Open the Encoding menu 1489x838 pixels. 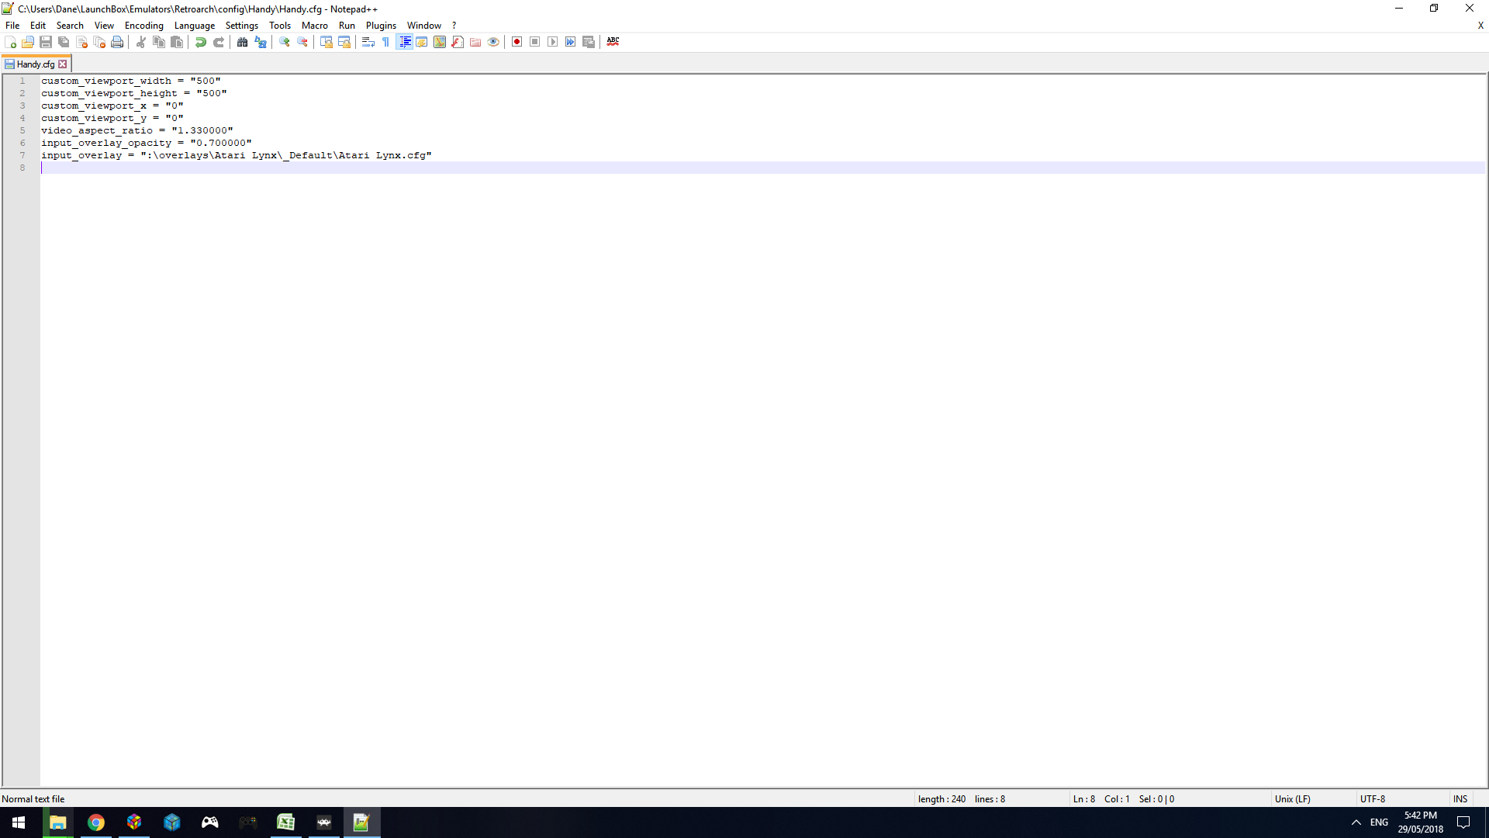coord(144,26)
